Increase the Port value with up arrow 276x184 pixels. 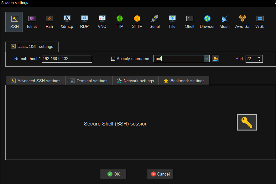(x=259, y=57)
